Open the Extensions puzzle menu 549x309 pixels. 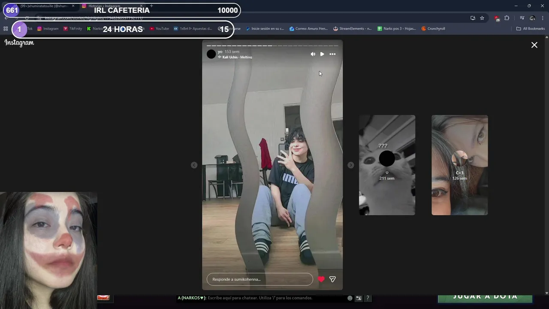tap(507, 18)
